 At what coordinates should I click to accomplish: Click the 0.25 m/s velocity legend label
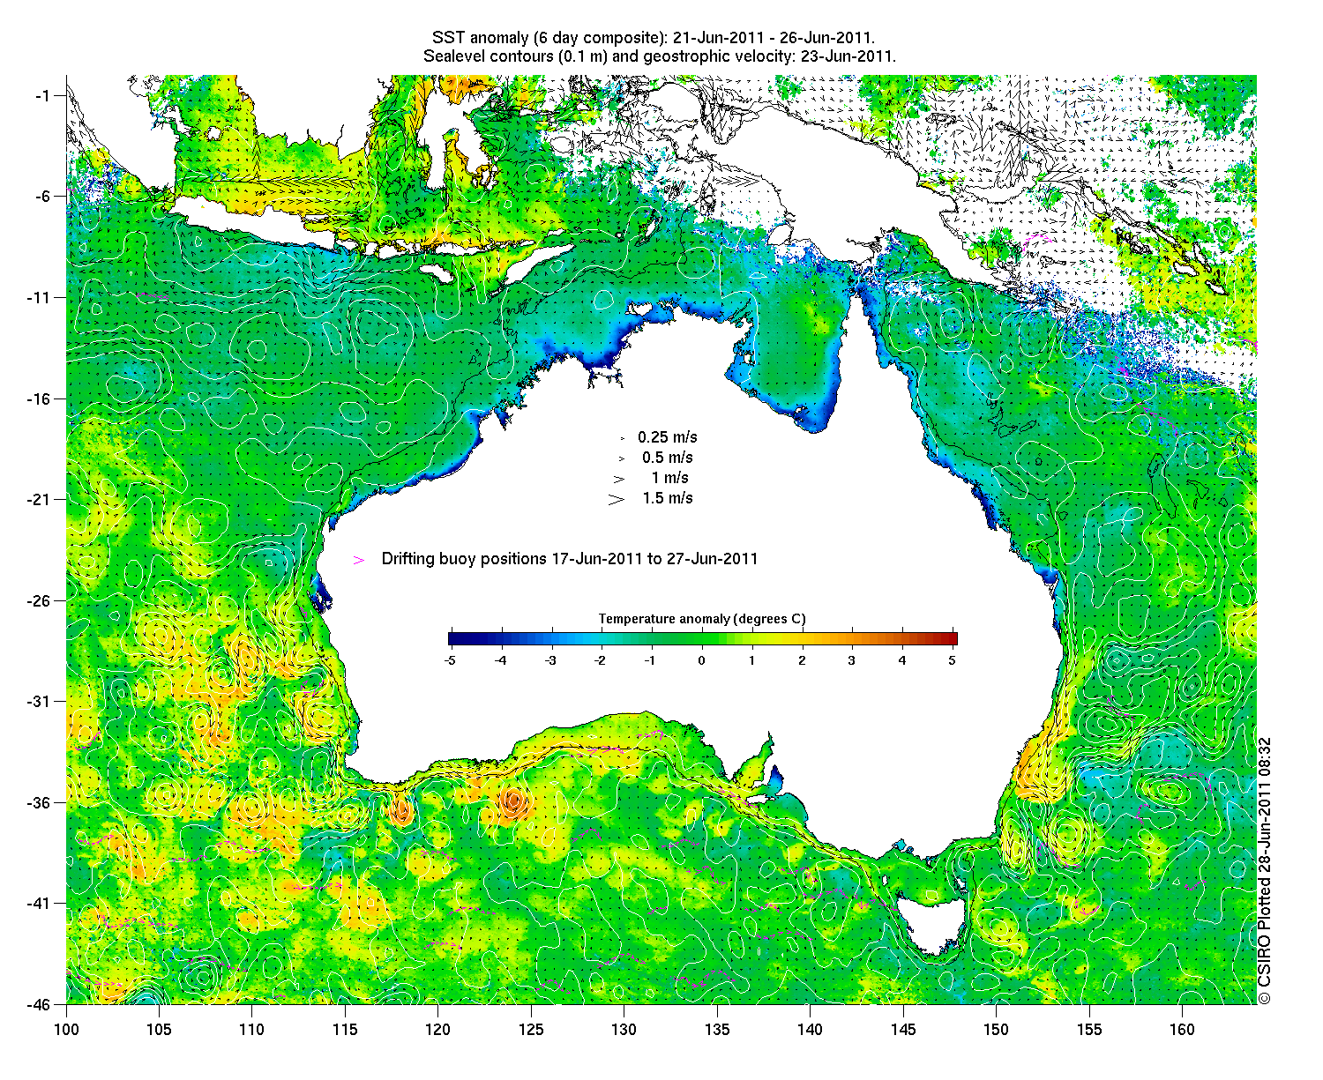coord(668,437)
